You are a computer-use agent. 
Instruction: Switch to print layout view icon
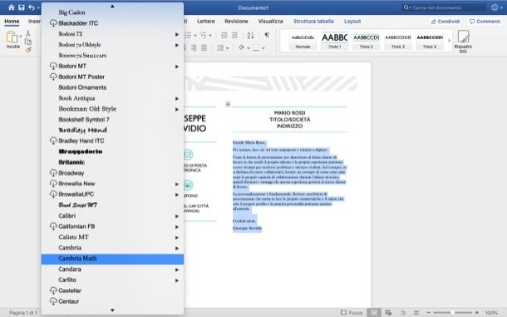pyautogui.click(x=374, y=313)
